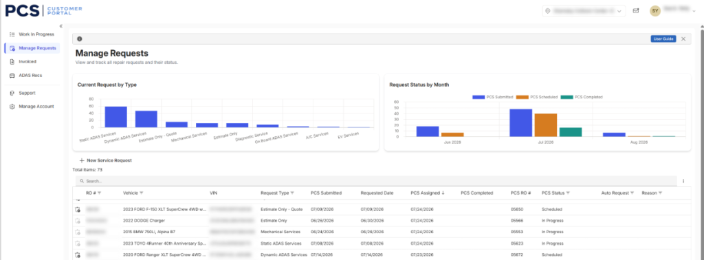Sort by the PCS Submitted column header
Image resolution: width=704 pixels, height=260 pixels.
pos(326,193)
